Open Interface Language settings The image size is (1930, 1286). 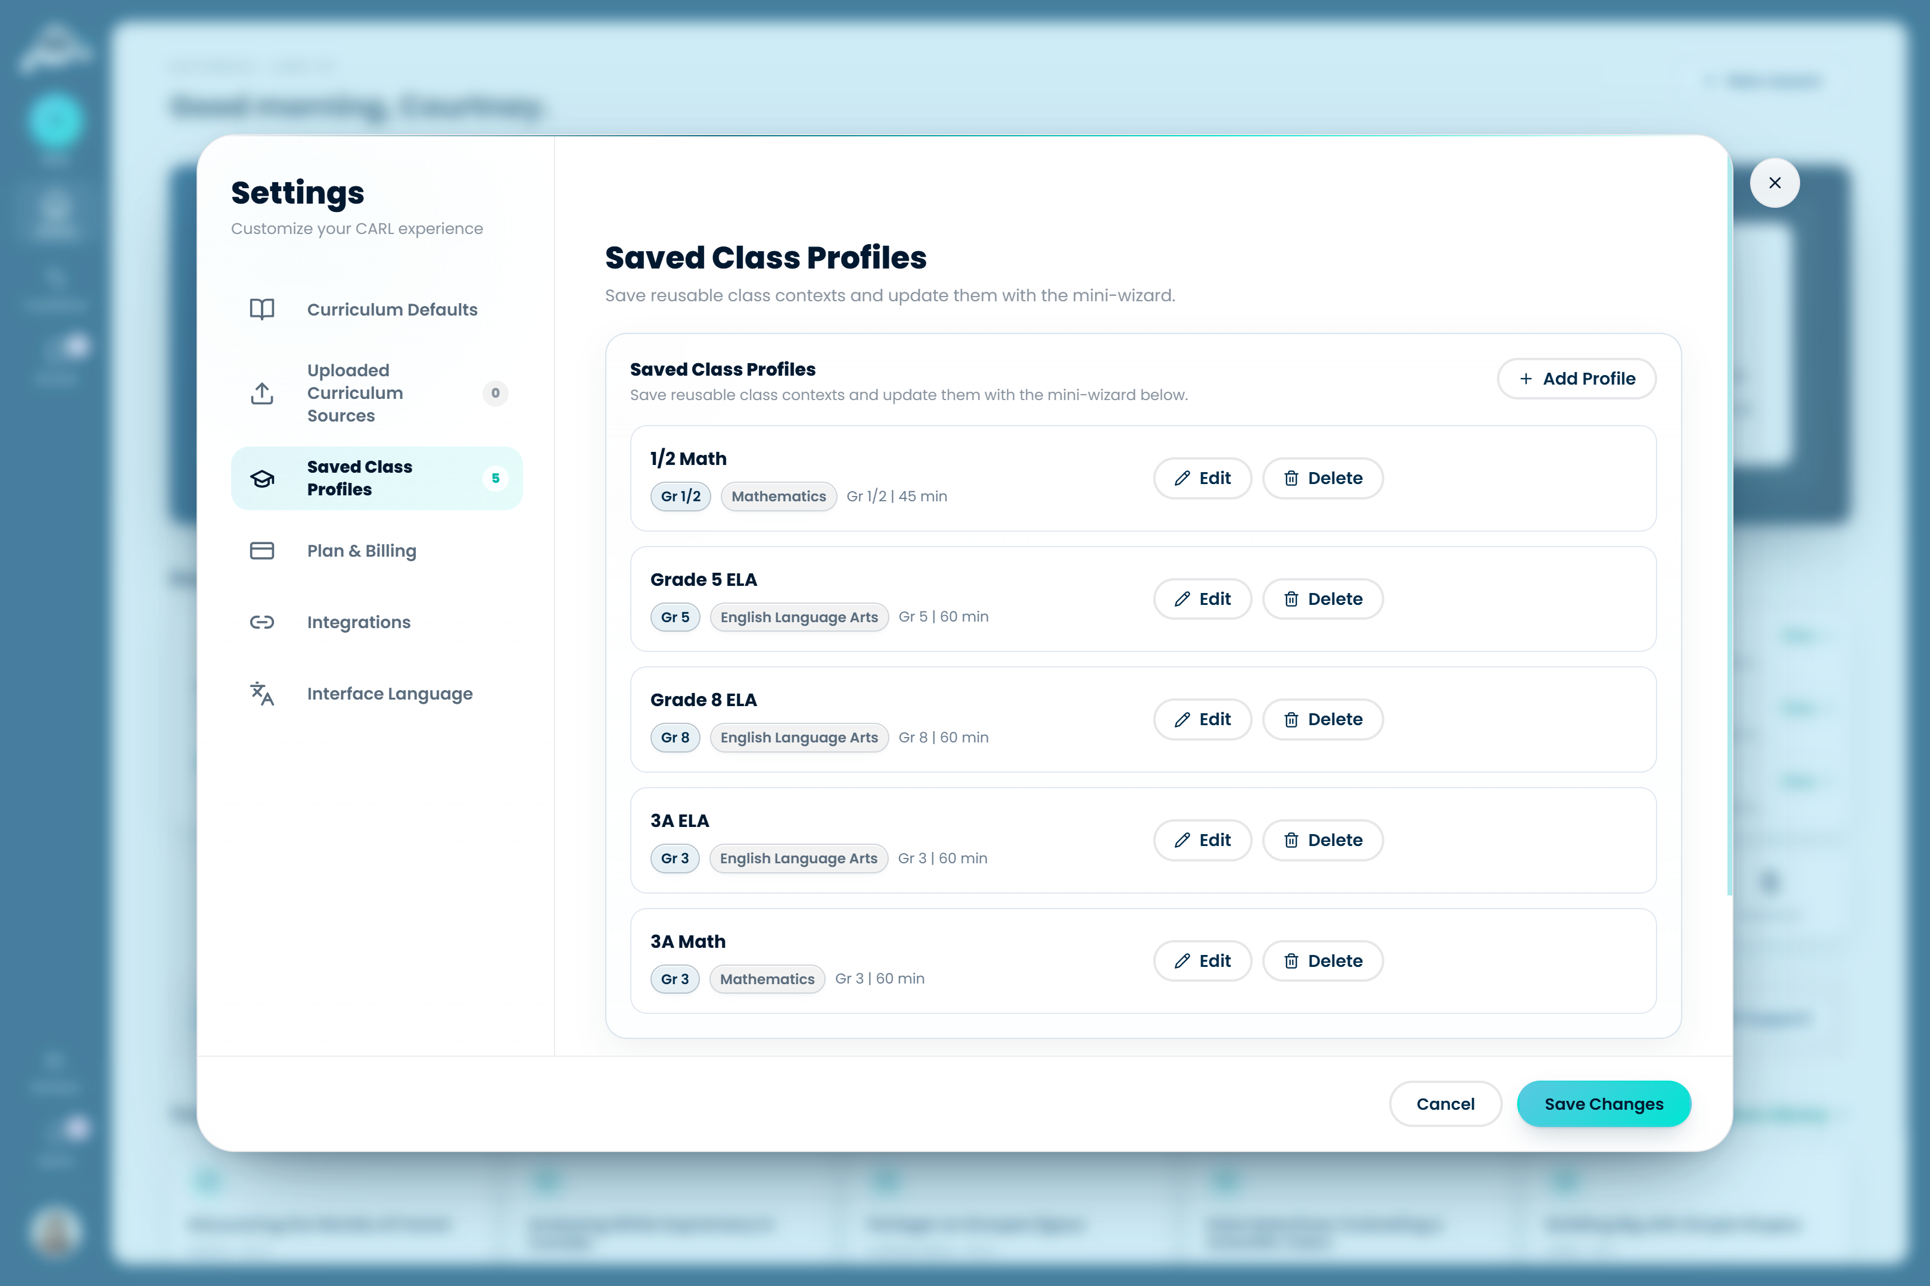click(376, 694)
